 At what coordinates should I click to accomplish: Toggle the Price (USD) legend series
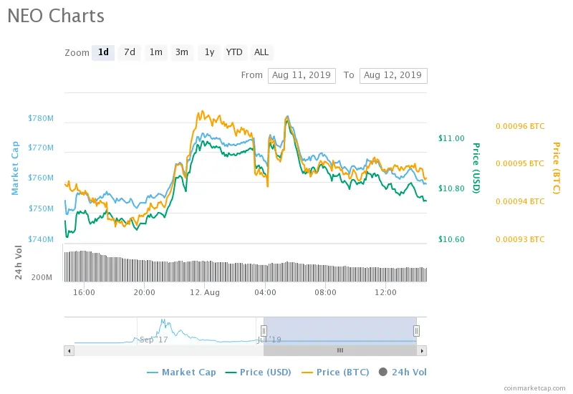(259, 373)
